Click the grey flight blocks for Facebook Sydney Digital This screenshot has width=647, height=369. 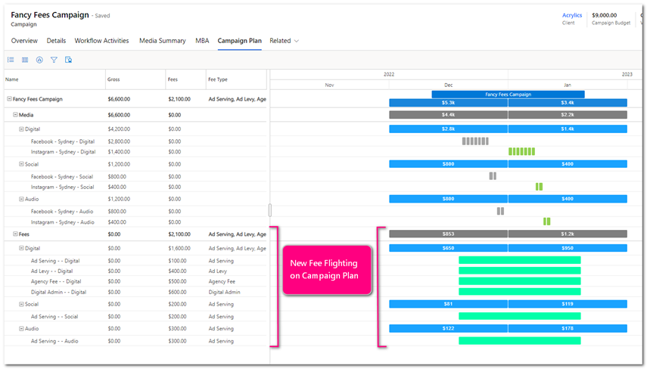click(475, 141)
